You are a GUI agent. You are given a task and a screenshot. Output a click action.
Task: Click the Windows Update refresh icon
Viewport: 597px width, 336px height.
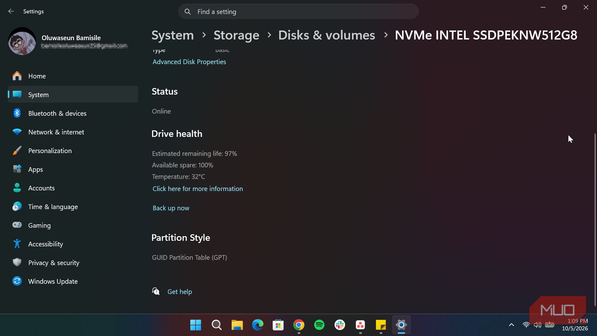tap(17, 281)
